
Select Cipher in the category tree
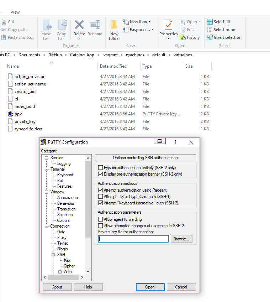tap(69, 266)
